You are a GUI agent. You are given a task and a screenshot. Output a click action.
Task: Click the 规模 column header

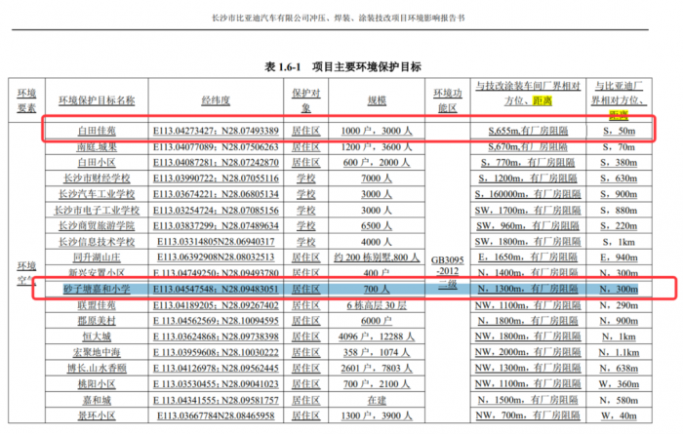pyautogui.click(x=377, y=100)
